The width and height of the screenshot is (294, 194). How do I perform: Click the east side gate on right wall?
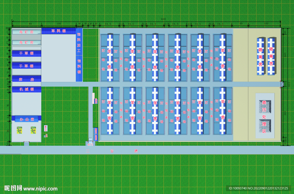(283, 84)
